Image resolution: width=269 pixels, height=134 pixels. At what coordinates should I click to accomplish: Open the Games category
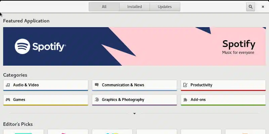coord(46,100)
